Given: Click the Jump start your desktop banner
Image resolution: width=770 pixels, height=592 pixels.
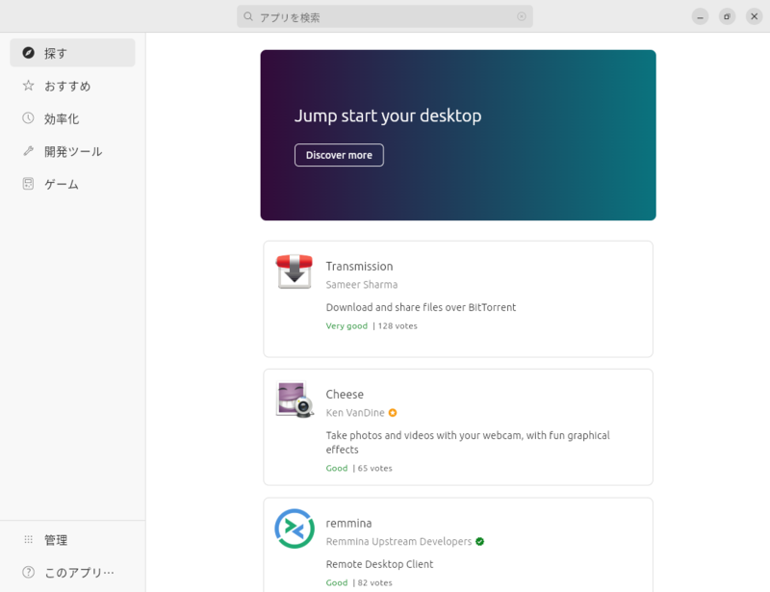Looking at the screenshot, I should 458,135.
